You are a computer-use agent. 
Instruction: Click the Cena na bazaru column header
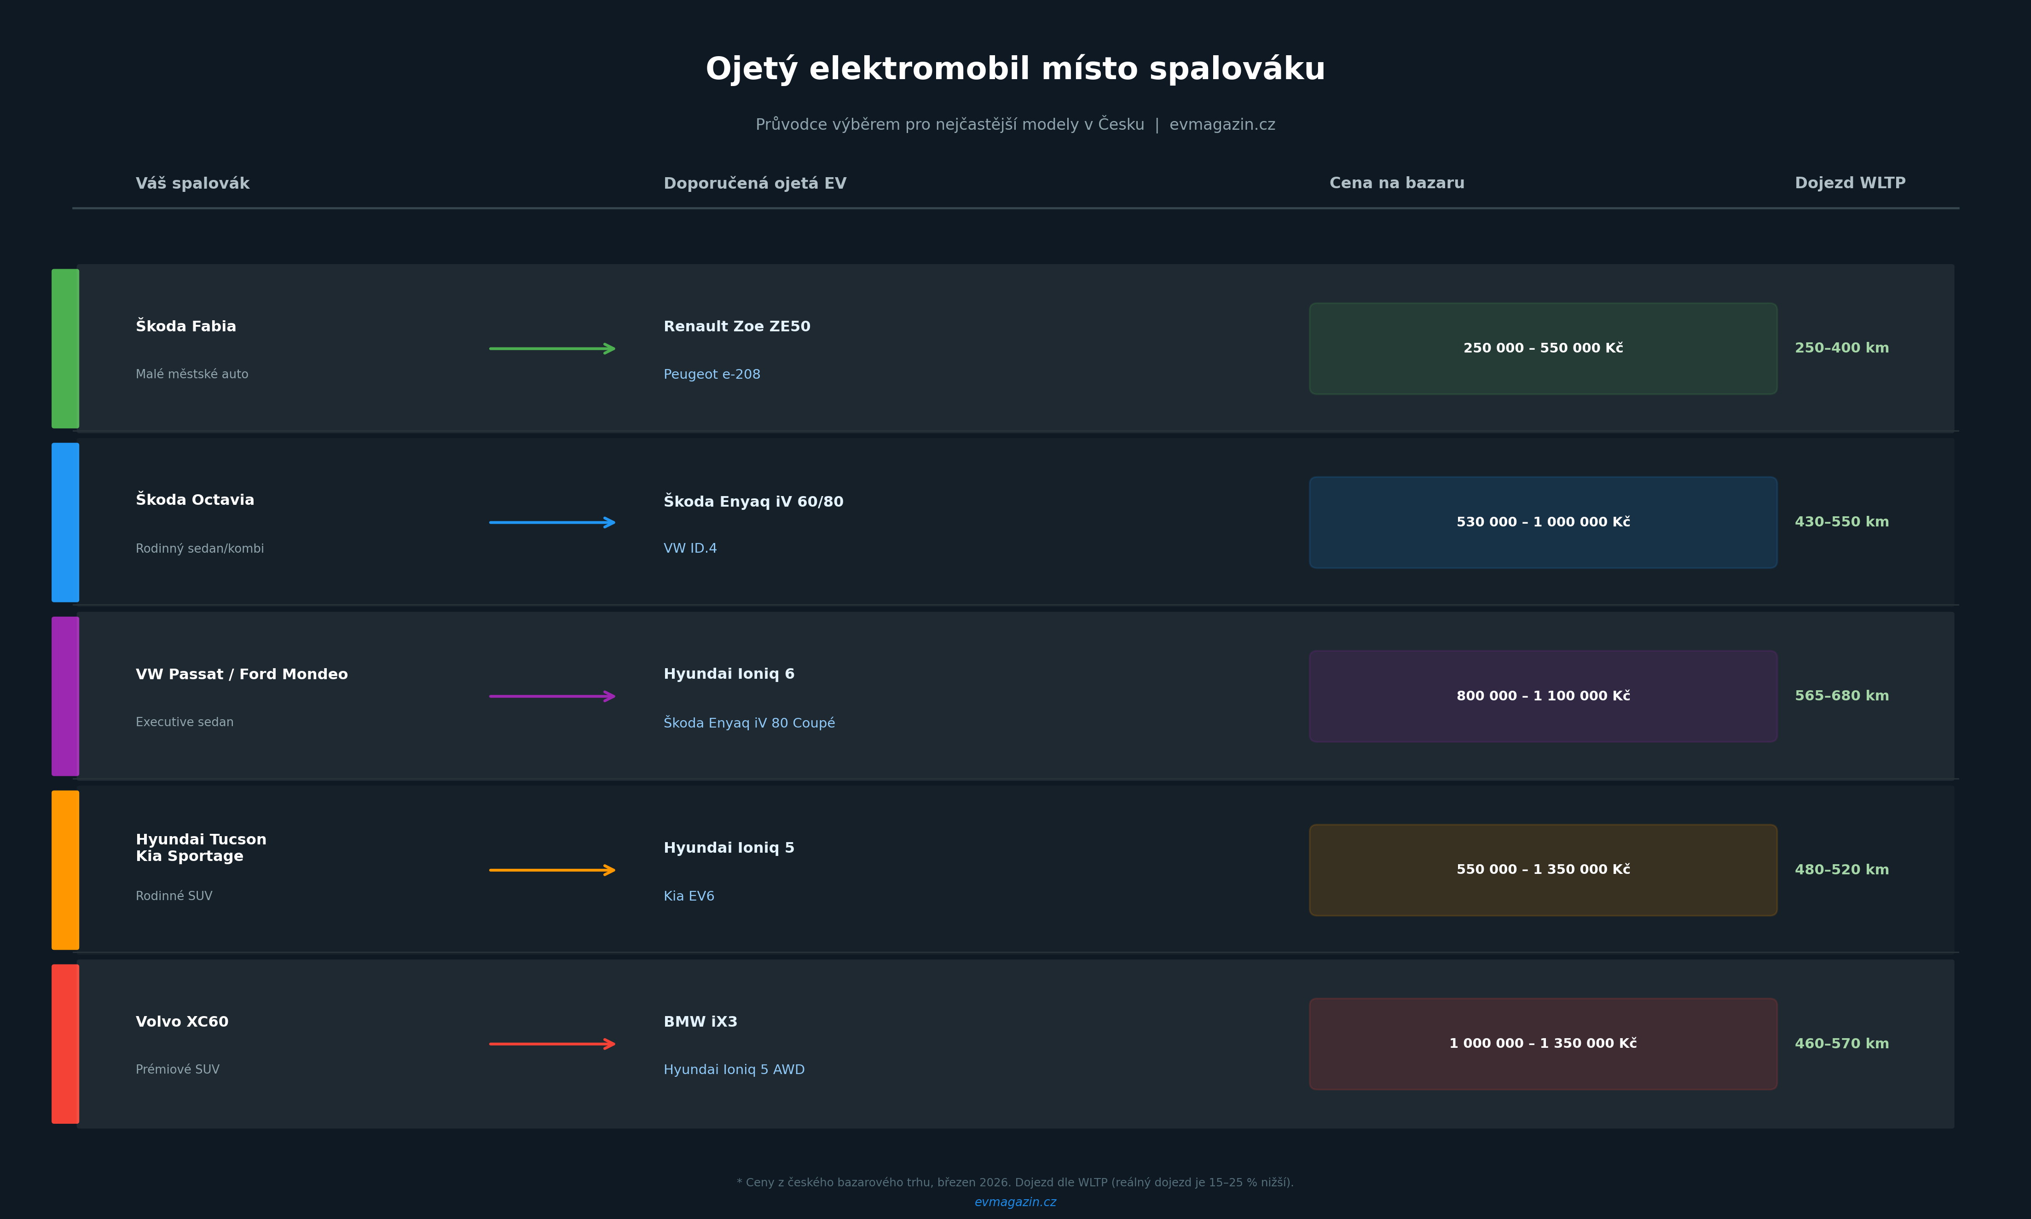coord(1396,183)
